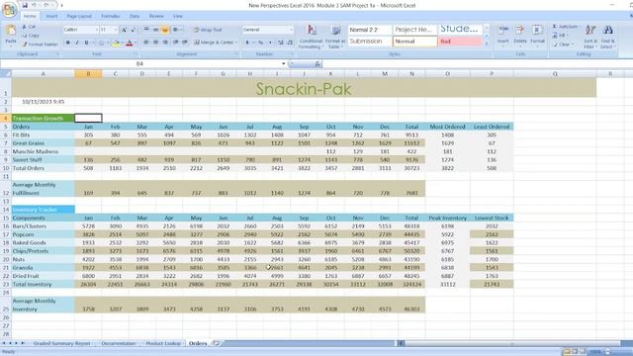The width and height of the screenshot is (633, 356).
Task: Switch to the Insert ribbon tab
Action: coord(51,16)
